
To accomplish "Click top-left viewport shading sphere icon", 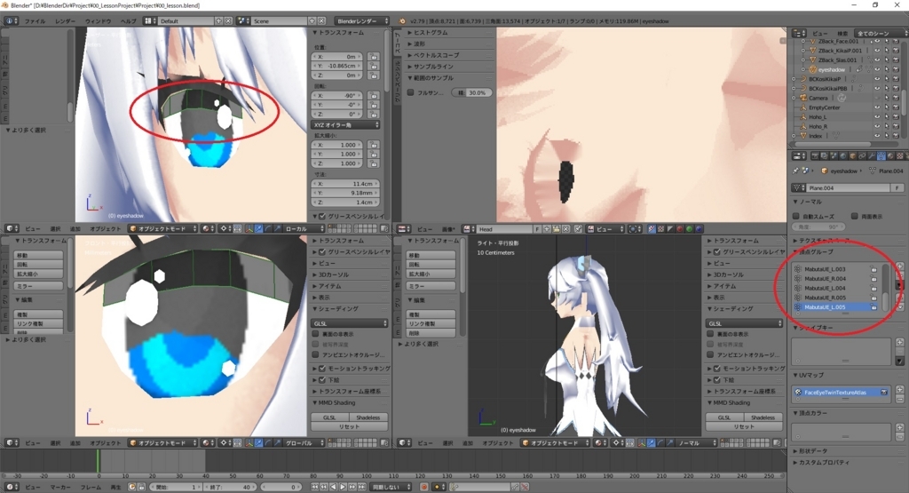I will [206, 228].
